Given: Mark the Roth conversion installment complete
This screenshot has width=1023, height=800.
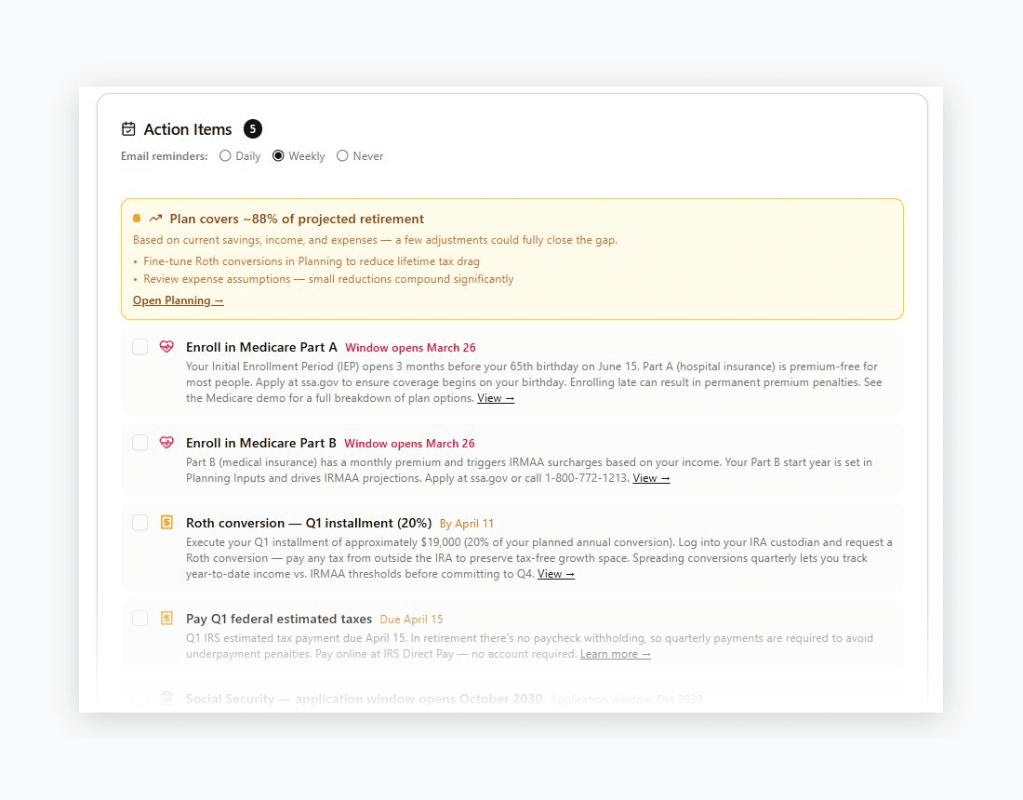Looking at the screenshot, I should pos(139,522).
